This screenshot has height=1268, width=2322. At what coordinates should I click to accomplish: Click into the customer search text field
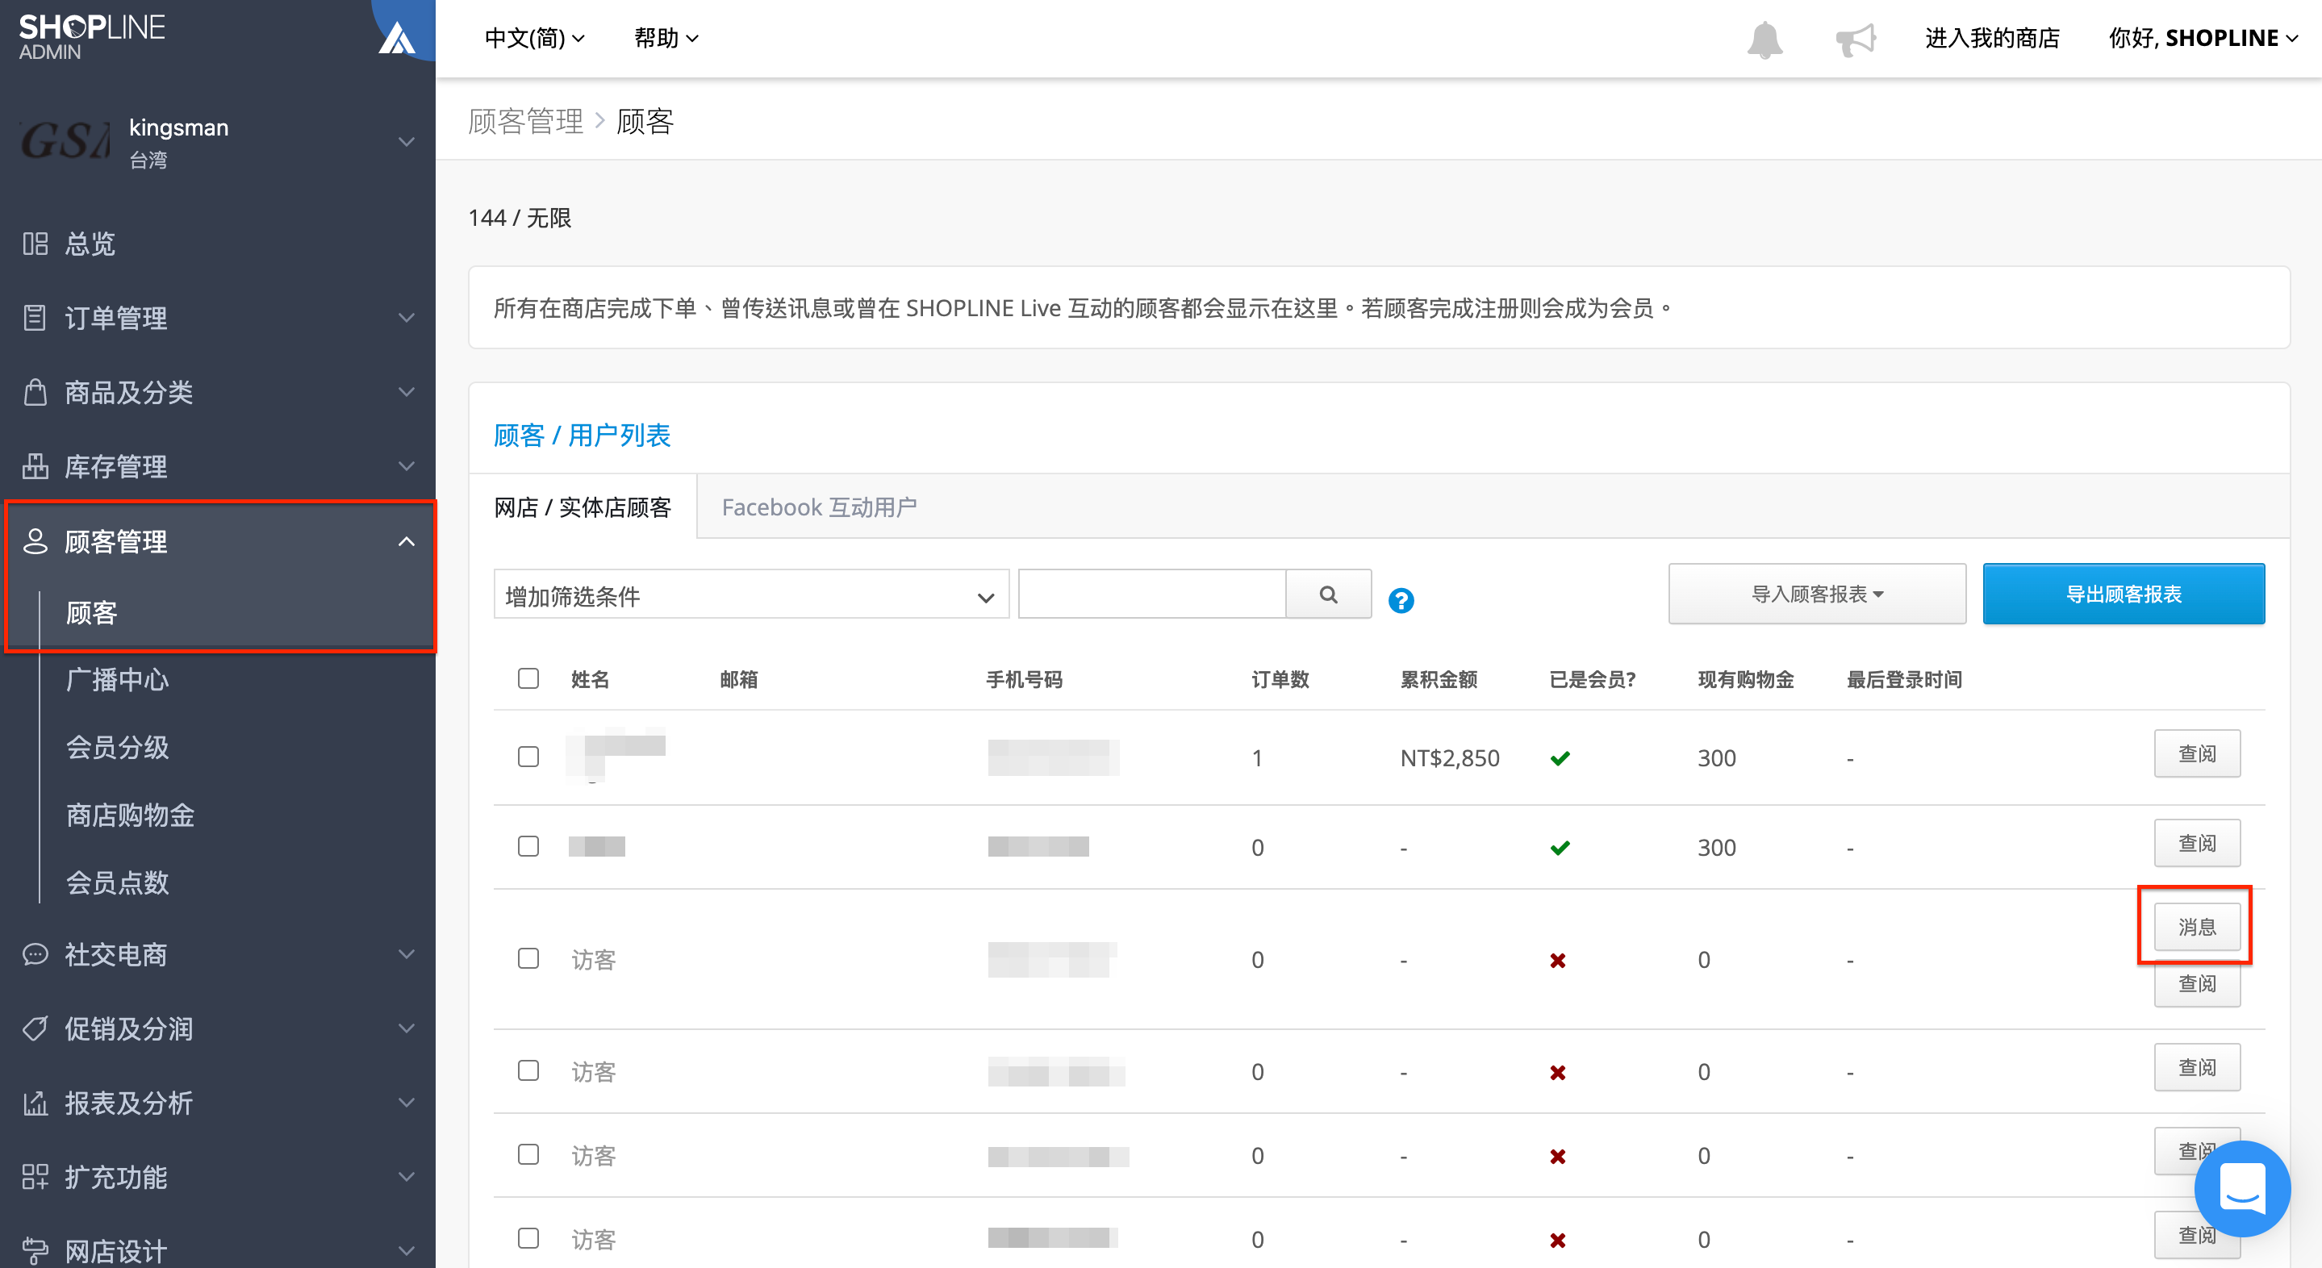click(x=1152, y=594)
